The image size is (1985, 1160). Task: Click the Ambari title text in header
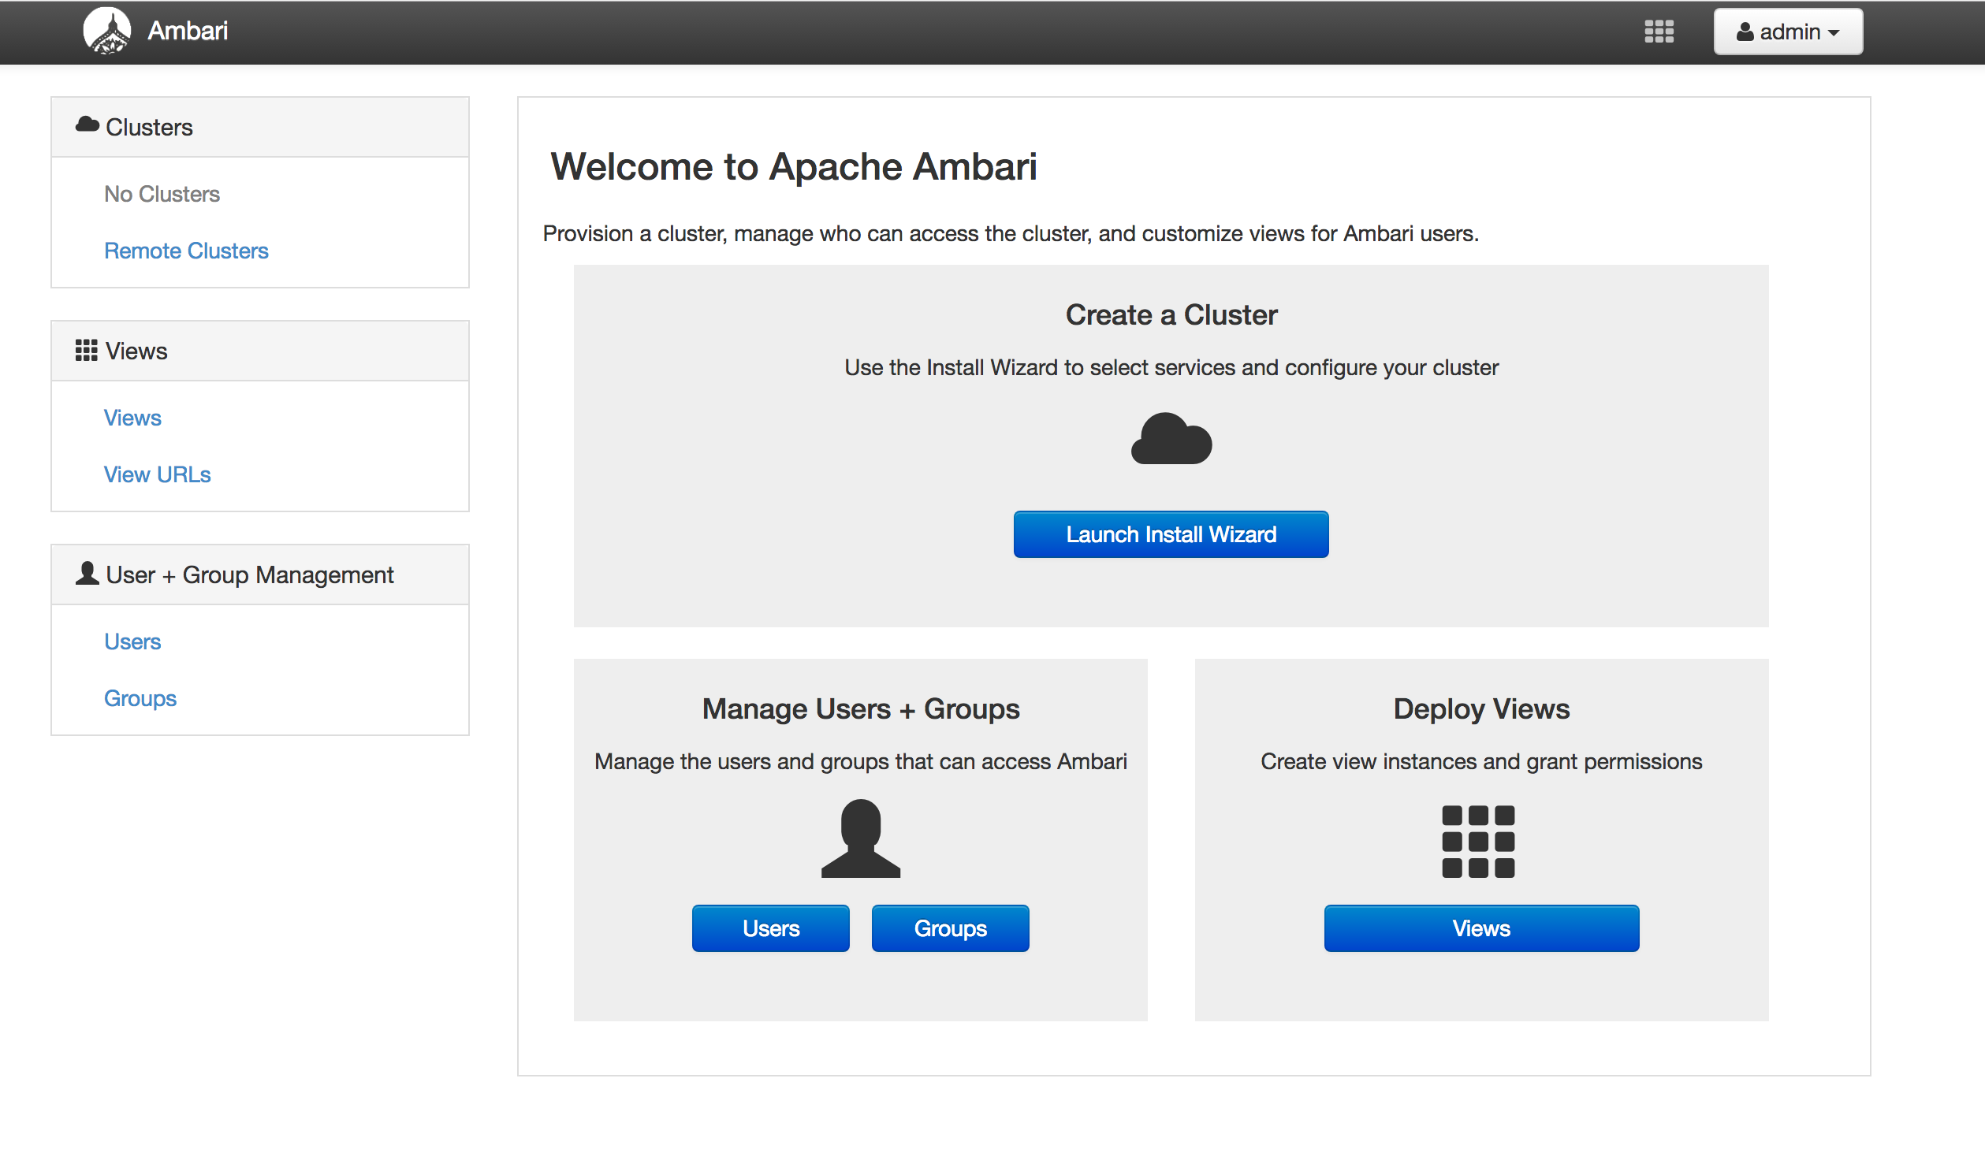pos(188,31)
